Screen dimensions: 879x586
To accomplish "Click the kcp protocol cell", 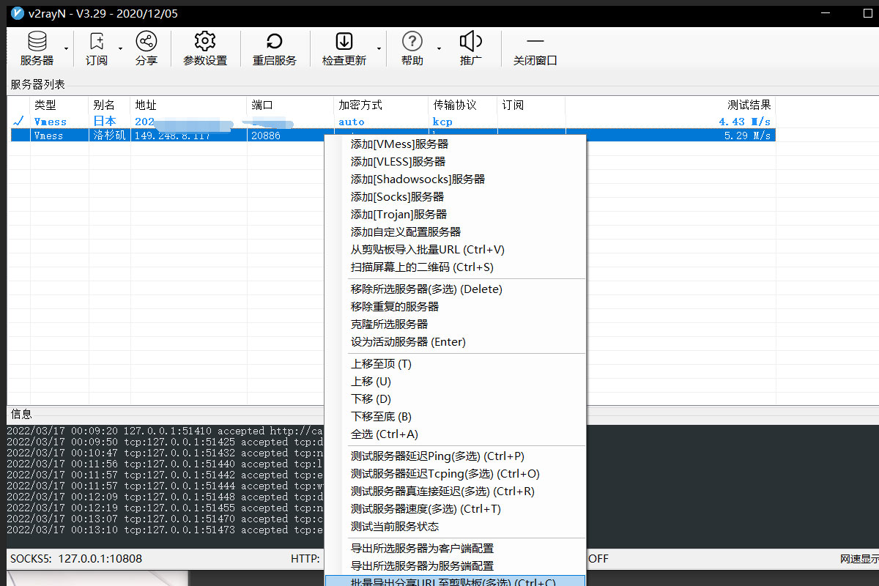I will click(x=442, y=122).
